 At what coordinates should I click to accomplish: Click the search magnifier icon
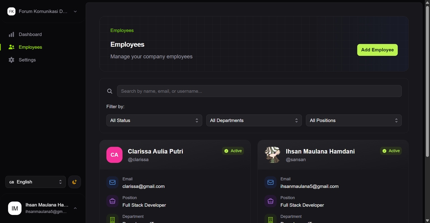(110, 91)
